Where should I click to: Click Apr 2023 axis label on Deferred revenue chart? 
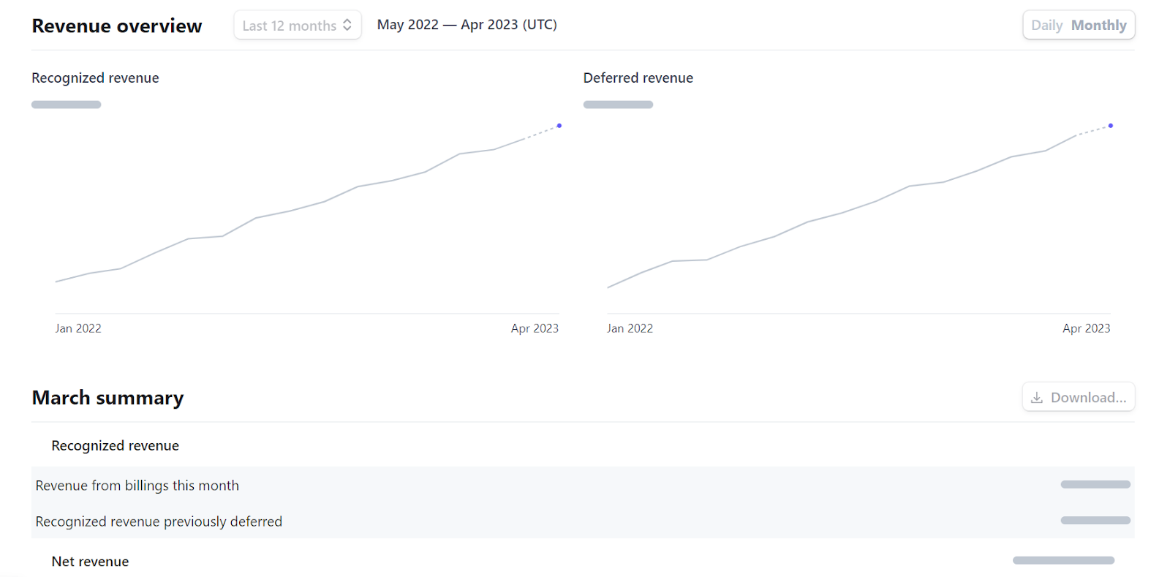point(1087,328)
